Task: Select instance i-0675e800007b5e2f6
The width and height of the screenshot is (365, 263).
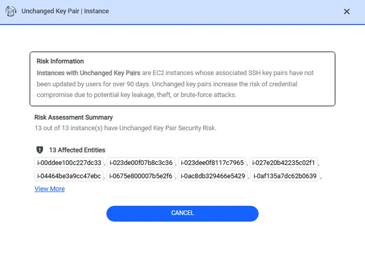Action: [x=141, y=176]
